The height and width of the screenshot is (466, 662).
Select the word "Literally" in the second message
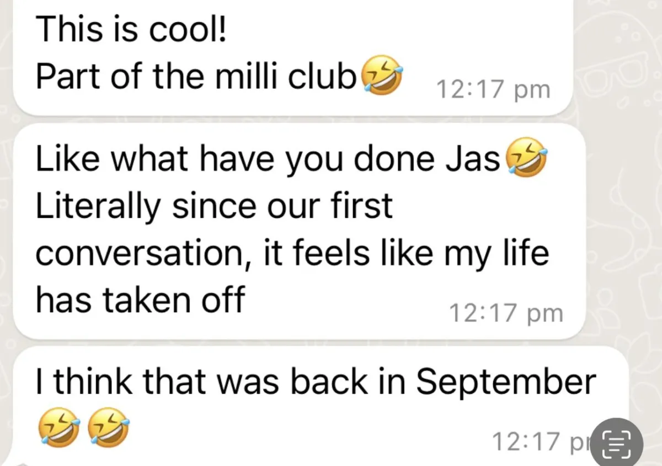tap(99, 207)
